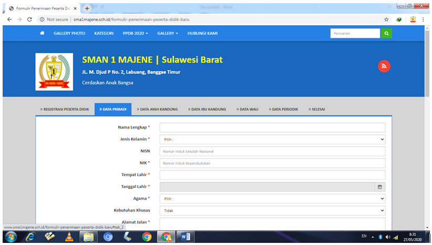This screenshot has width=432, height=245.
Task: Open the Hubungi Kami link
Action: click(202, 33)
